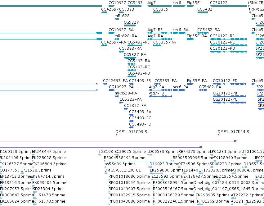Select the EK298905.5prime EST

(x=197, y=198)
